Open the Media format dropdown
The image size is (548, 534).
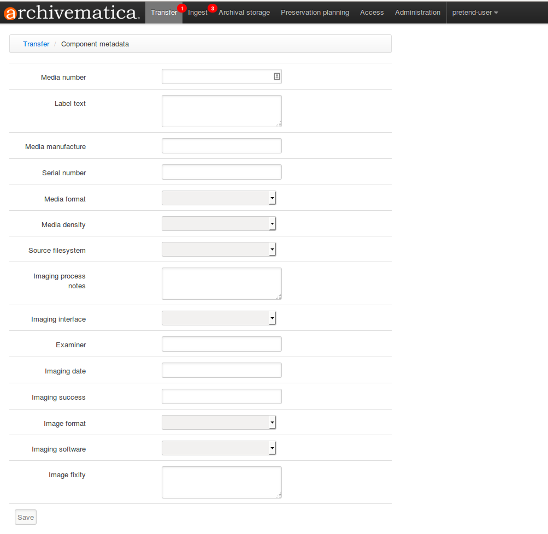(219, 198)
